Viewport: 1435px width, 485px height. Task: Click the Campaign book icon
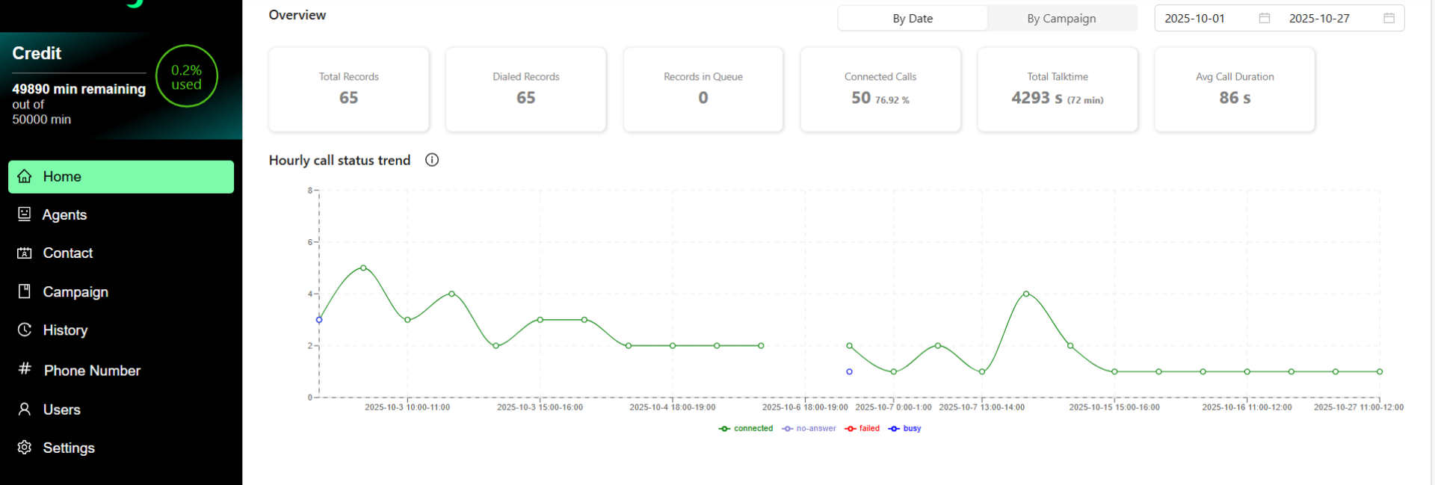coord(25,291)
